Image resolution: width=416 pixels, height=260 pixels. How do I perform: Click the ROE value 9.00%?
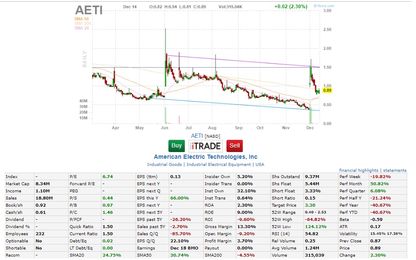tap(245, 213)
